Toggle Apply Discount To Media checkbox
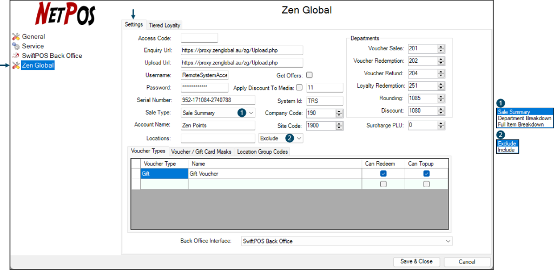 point(300,88)
